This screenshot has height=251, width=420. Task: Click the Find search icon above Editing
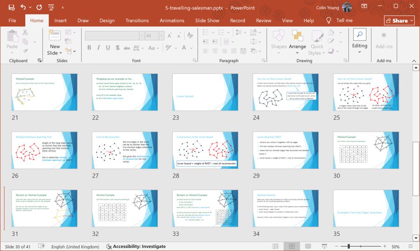click(x=359, y=35)
